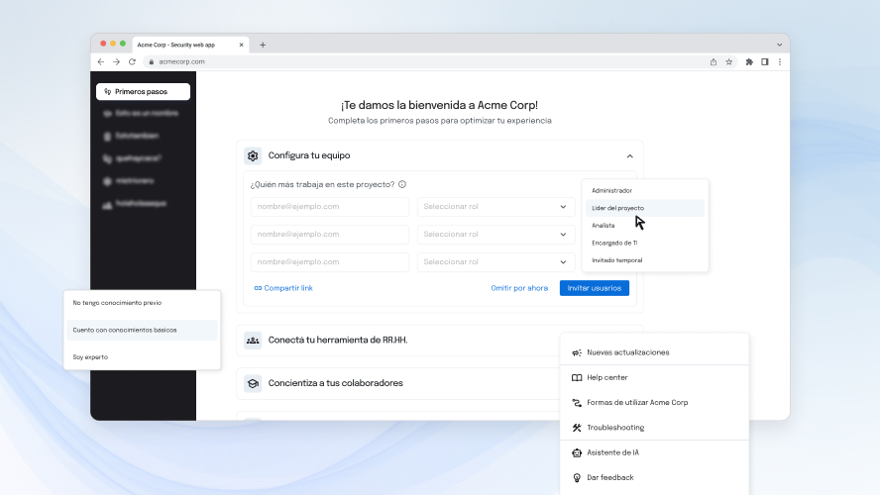Open the second Seleccionar rol dropdown

click(496, 235)
